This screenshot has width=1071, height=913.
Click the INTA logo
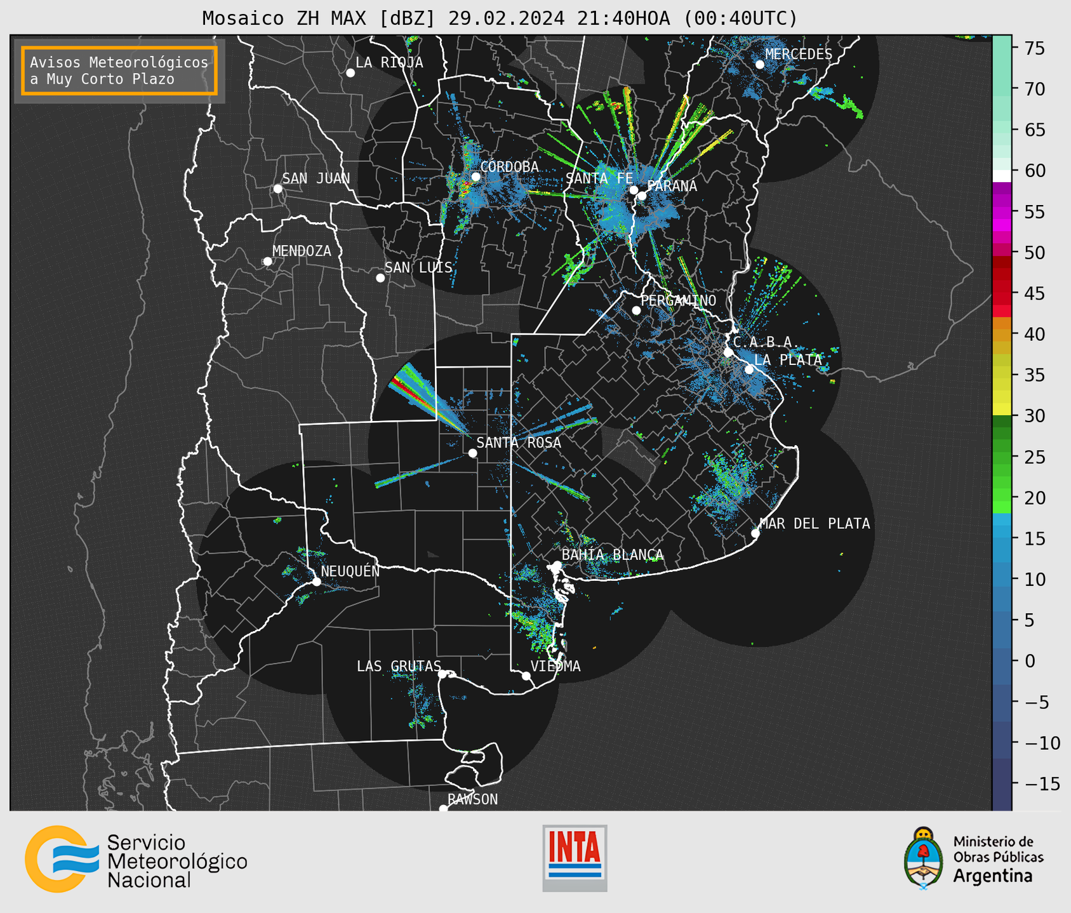pyautogui.click(x=575, y=858)
